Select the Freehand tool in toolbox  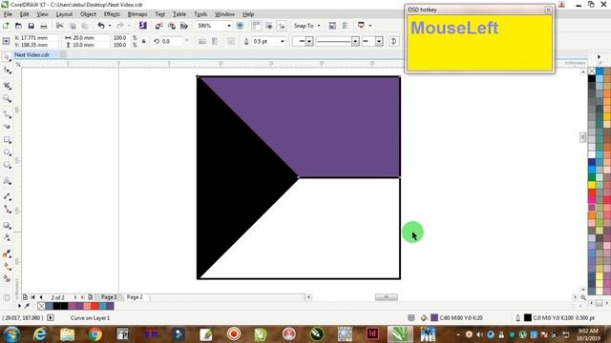[7, 114]
